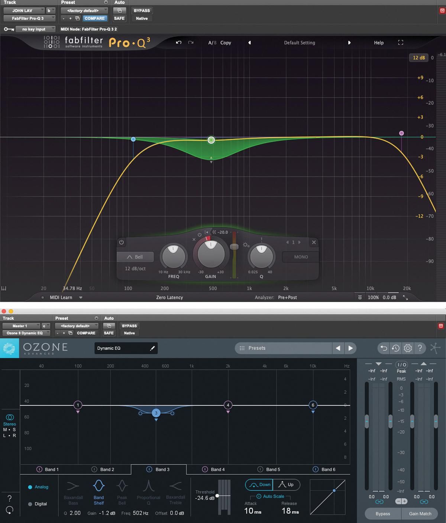Viewport: 446px width, 523px height.
Task: Click Ozone undo arrow icon
Action: 384,348
